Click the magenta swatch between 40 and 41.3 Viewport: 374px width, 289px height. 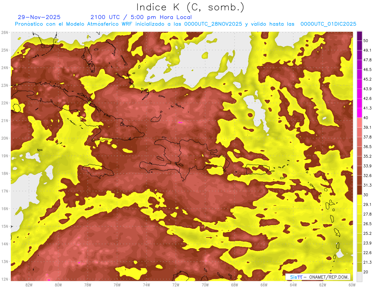360,113
